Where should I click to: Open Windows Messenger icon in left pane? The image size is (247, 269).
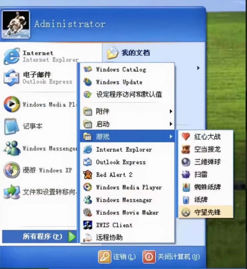12,148
